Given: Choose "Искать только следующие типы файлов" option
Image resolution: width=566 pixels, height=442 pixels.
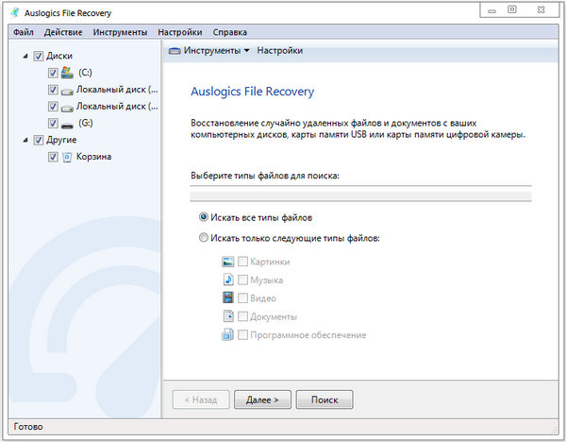Looking at the screenshot, I should (203, 238).
